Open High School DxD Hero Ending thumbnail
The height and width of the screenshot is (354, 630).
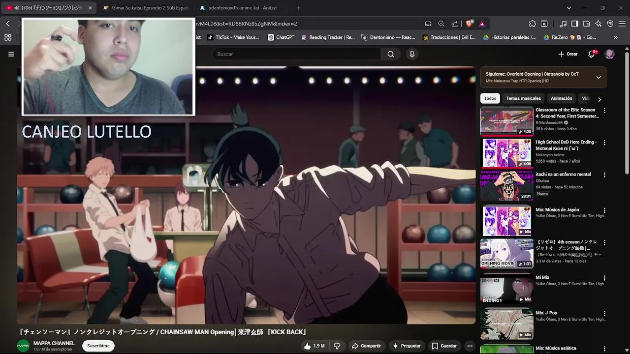click(507, 153)
